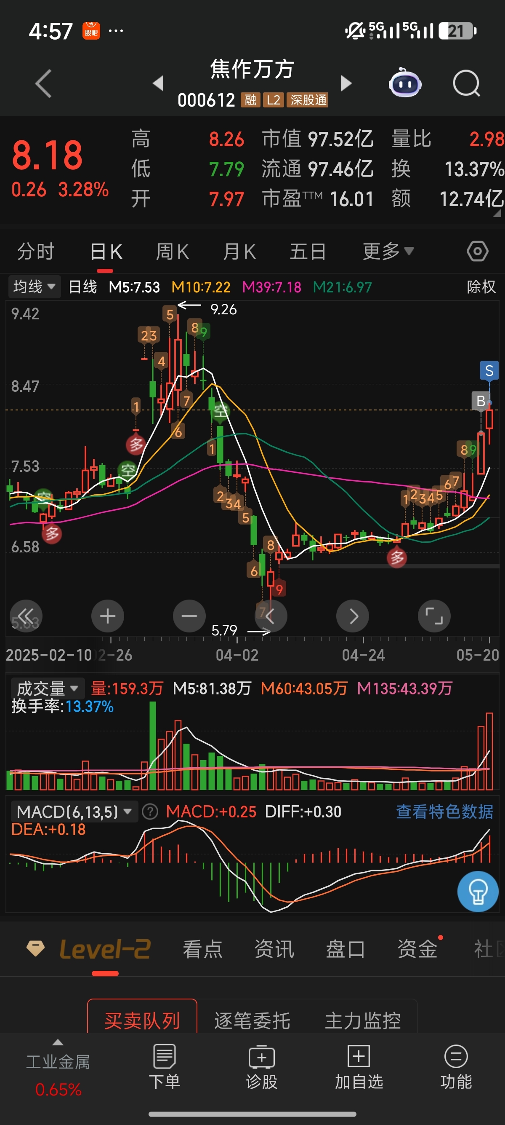Tap the 日线 period label
This screenshot has height=1125, width=505.
click(x=83, y=287)
